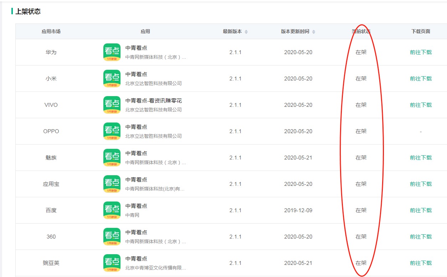Click the 看点 app icon in the 华为 row
This screenshot has height=277, width=447.
click(x=112, y=52)
